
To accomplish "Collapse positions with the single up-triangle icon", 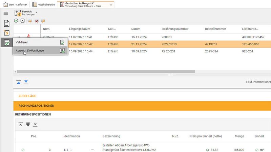I will (x=21, y=124).
